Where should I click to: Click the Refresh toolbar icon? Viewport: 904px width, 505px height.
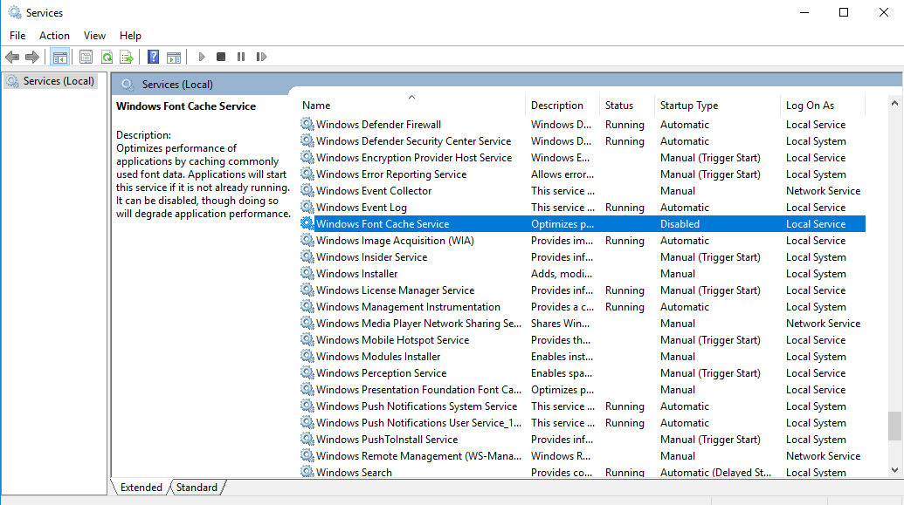coord(107,57)
